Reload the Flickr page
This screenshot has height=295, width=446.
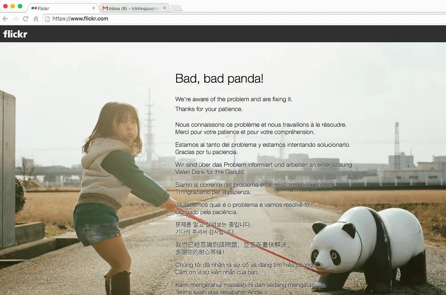tap(25, 19)
